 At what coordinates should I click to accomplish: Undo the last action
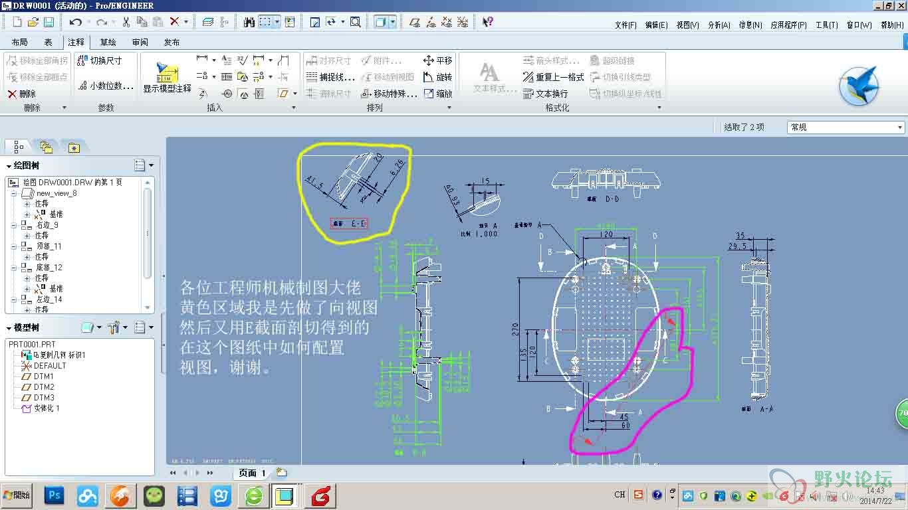[x=75, y=22]
